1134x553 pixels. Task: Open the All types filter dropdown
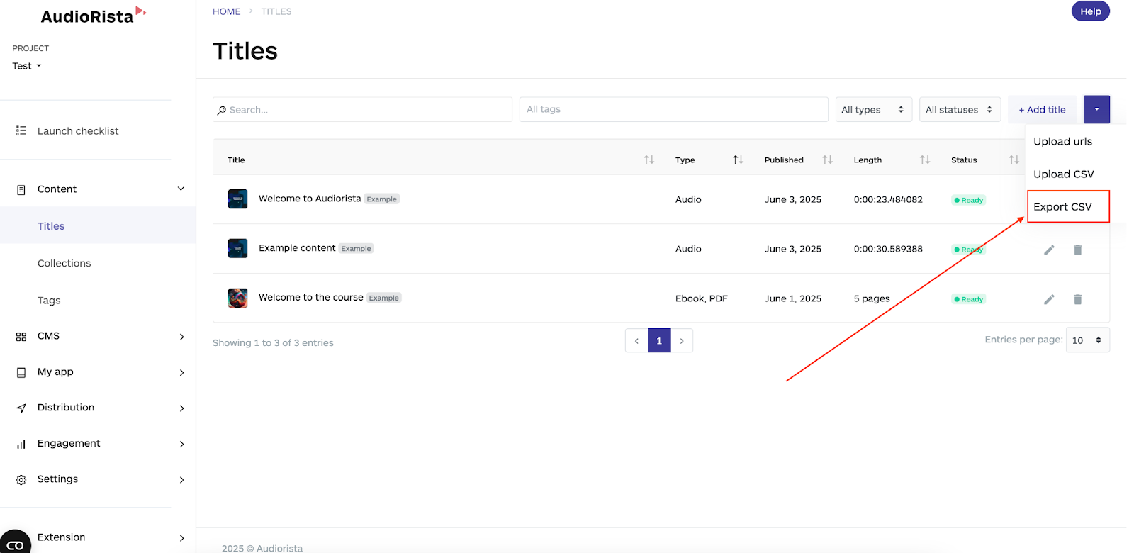[x=873, y=109]
